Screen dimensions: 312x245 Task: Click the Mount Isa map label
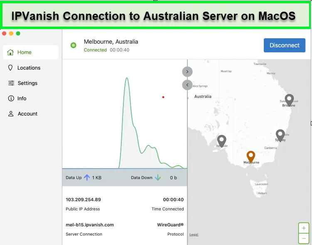pyautogui.click(x=226, y=71)
